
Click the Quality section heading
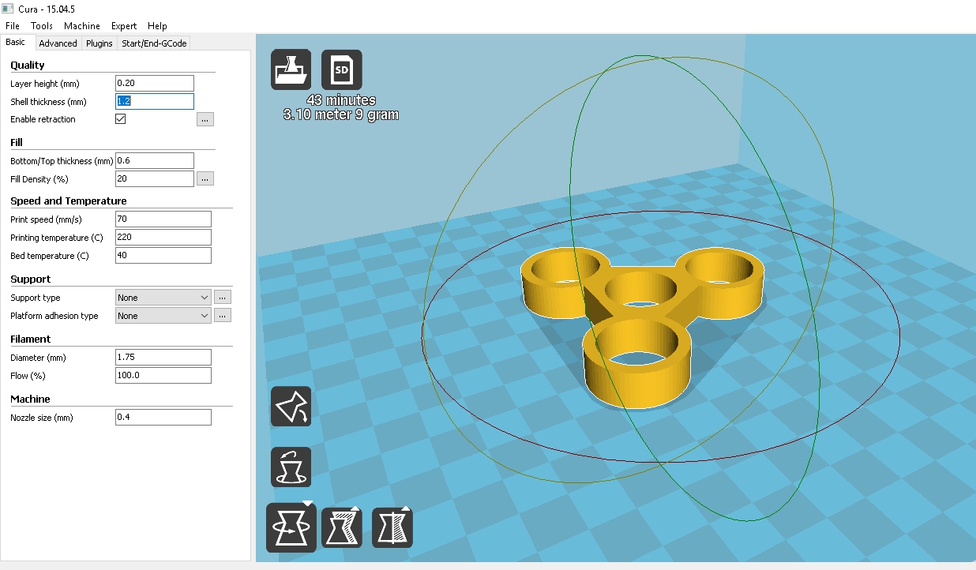pyautogui.click(x=28, y=65)
